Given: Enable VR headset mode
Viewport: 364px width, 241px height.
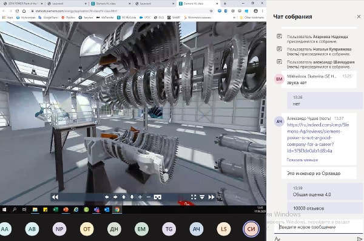Looking at the screenshot, I should tap(158, 197).
